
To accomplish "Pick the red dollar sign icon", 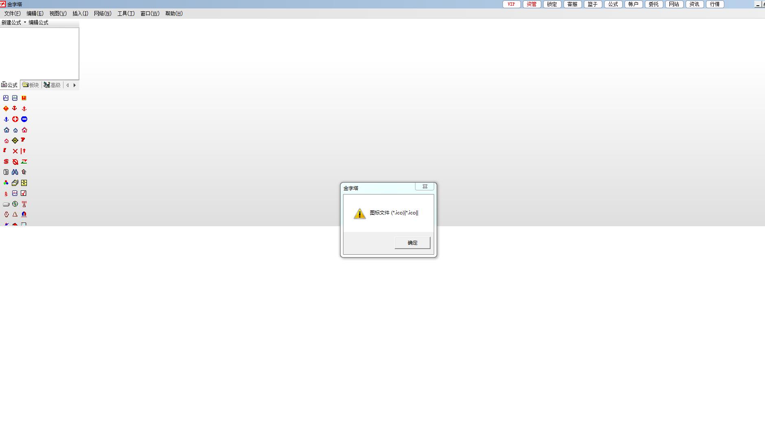I will pos(6,194).
